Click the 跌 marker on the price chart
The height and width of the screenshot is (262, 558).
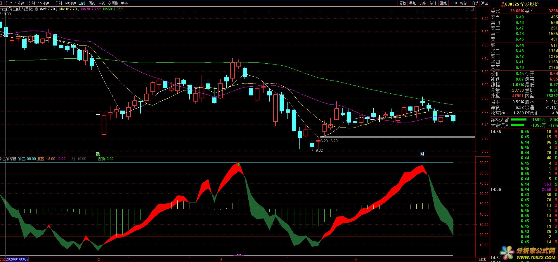click(x=98, y=154)
